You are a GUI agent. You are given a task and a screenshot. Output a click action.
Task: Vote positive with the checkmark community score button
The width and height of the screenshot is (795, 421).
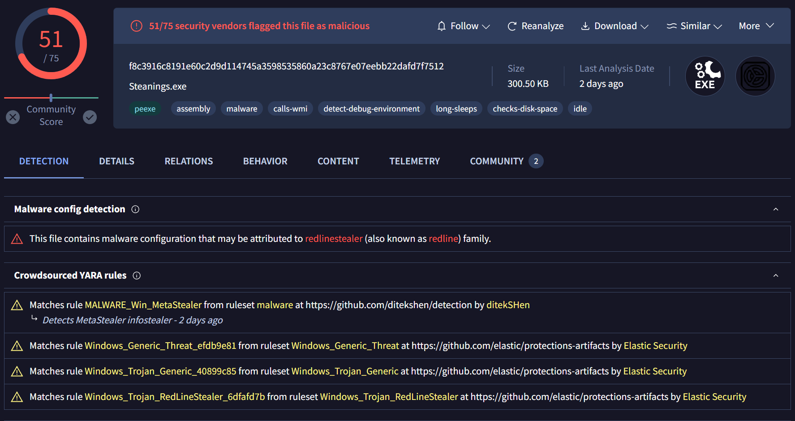(90, 117)
